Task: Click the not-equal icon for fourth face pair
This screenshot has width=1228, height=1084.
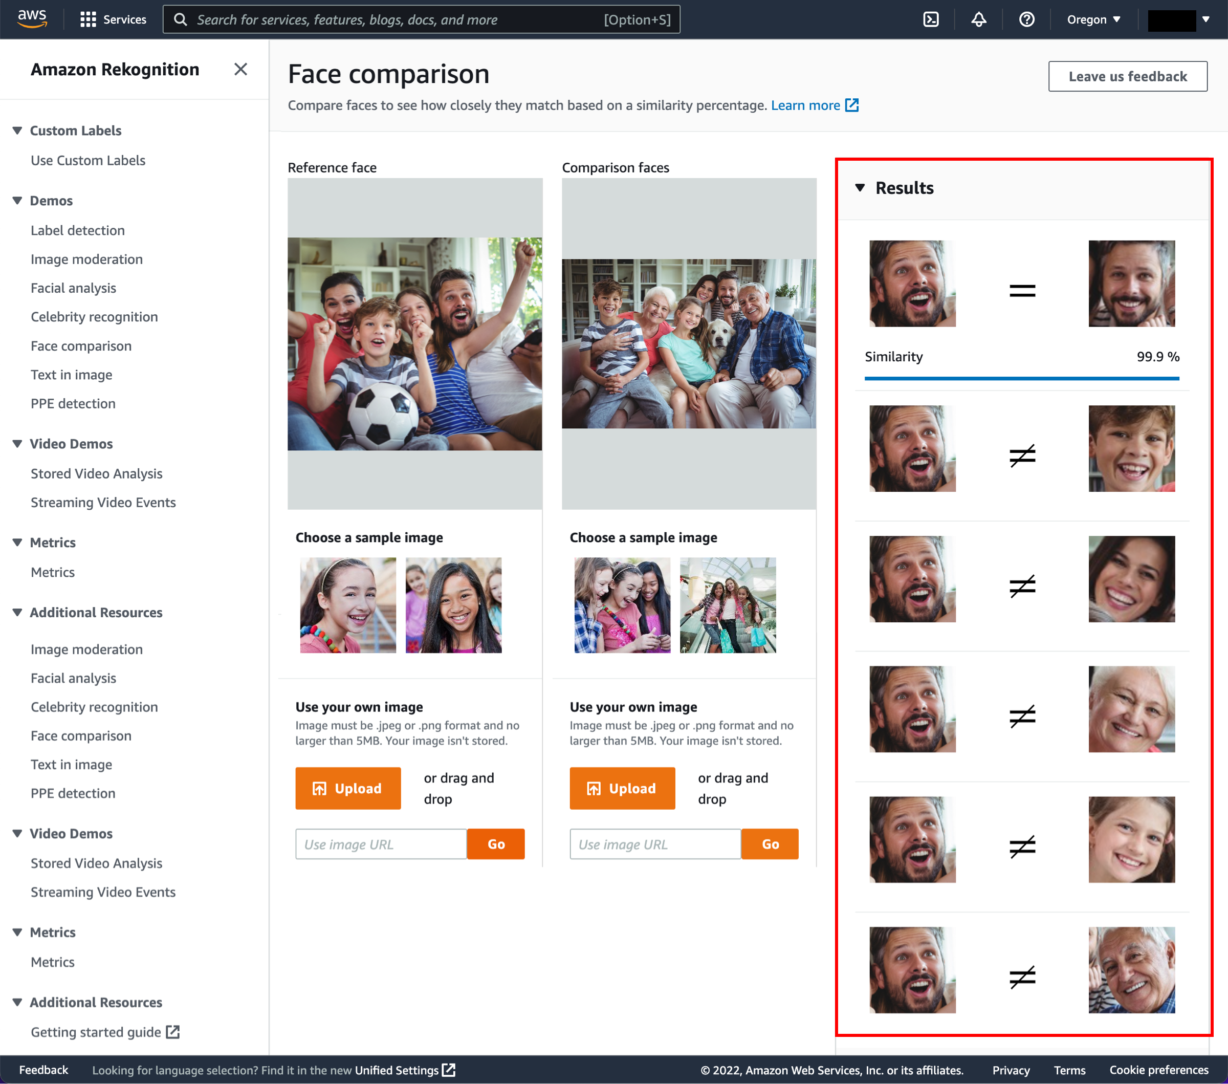Action: (1022, 712)
